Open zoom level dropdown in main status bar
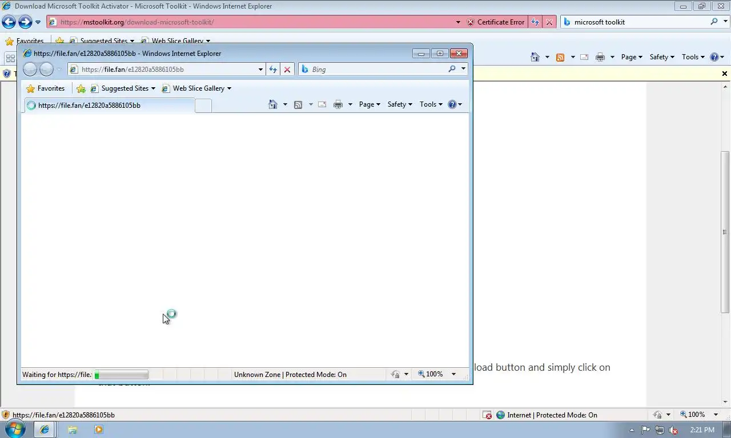731x438 pixels. tap(716, 415)
